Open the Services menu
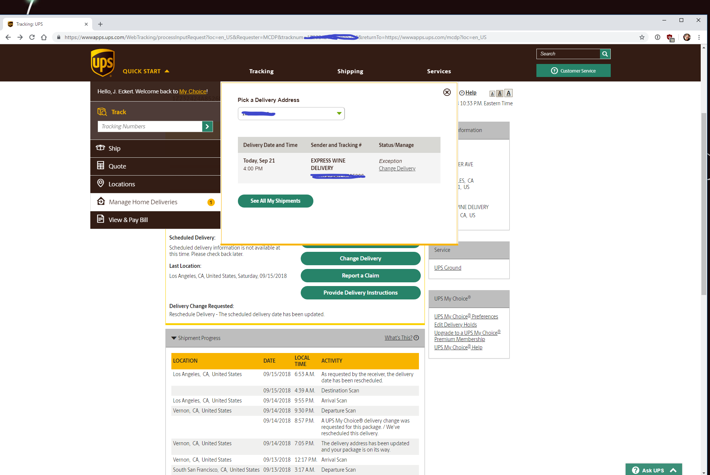Image resolution: width=710 pixels, height=475 pixels. (x=439, y=71)
